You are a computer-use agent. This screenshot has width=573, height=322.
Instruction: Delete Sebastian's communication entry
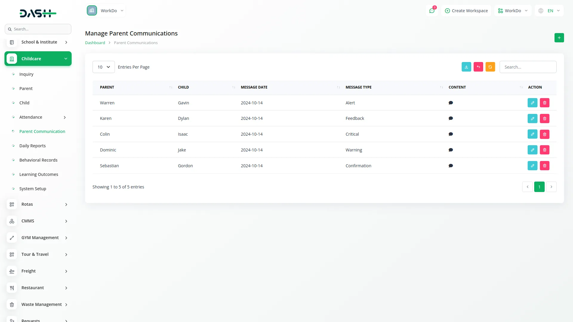tap(544, 166)
